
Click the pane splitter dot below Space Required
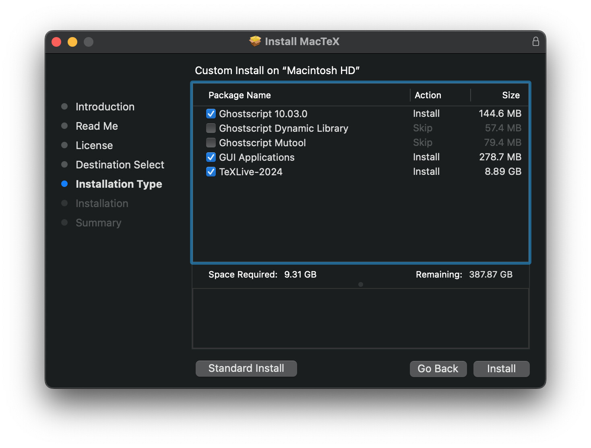(x=361, y=284)
